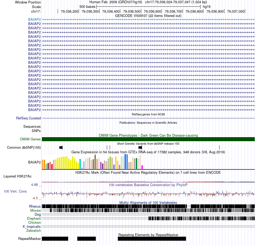Click the OMIM Genes label
The height and width of the screenshot is (245, 255).
30,139
